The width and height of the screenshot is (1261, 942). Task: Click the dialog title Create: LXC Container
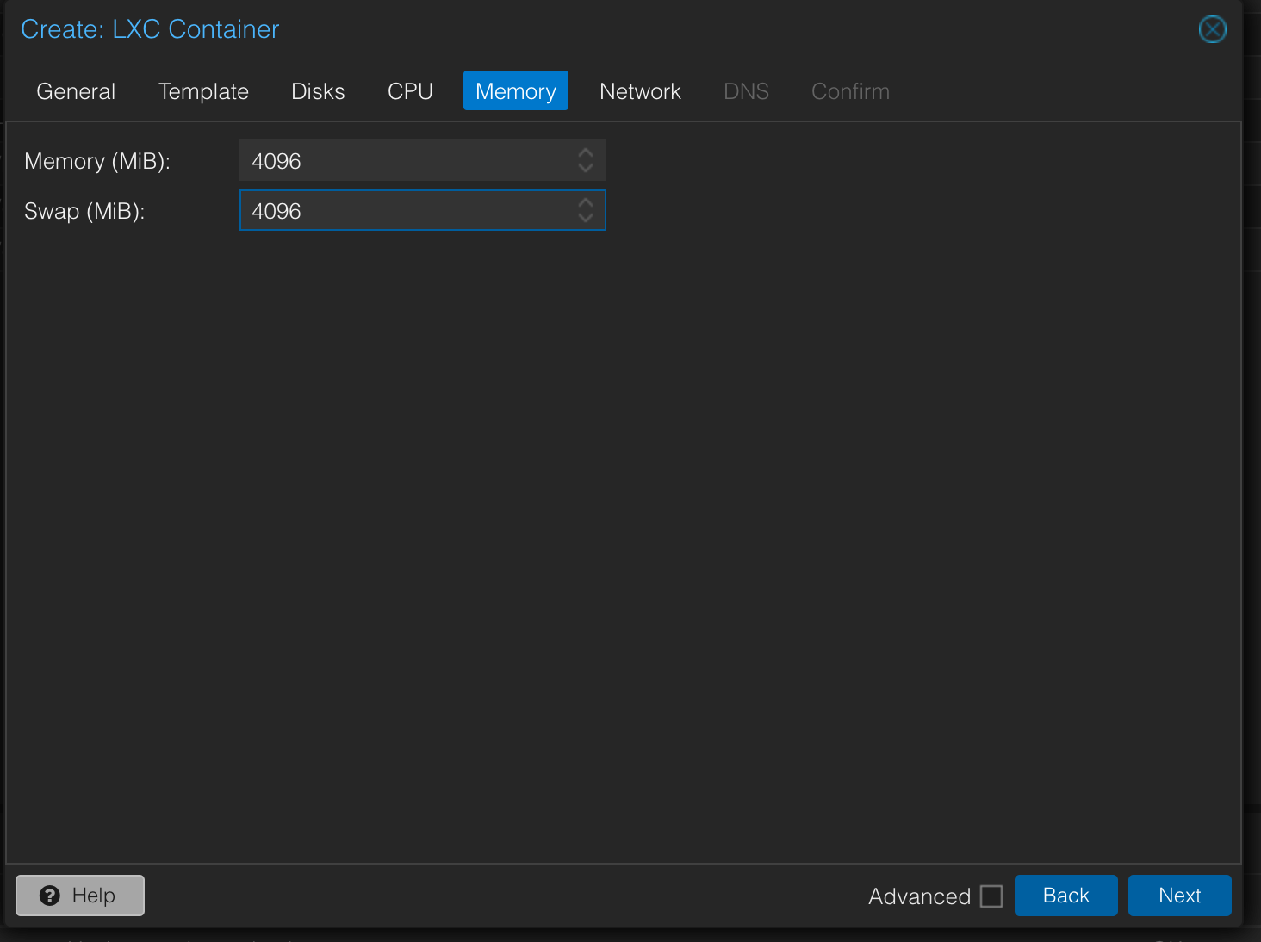tap(150, 29)
